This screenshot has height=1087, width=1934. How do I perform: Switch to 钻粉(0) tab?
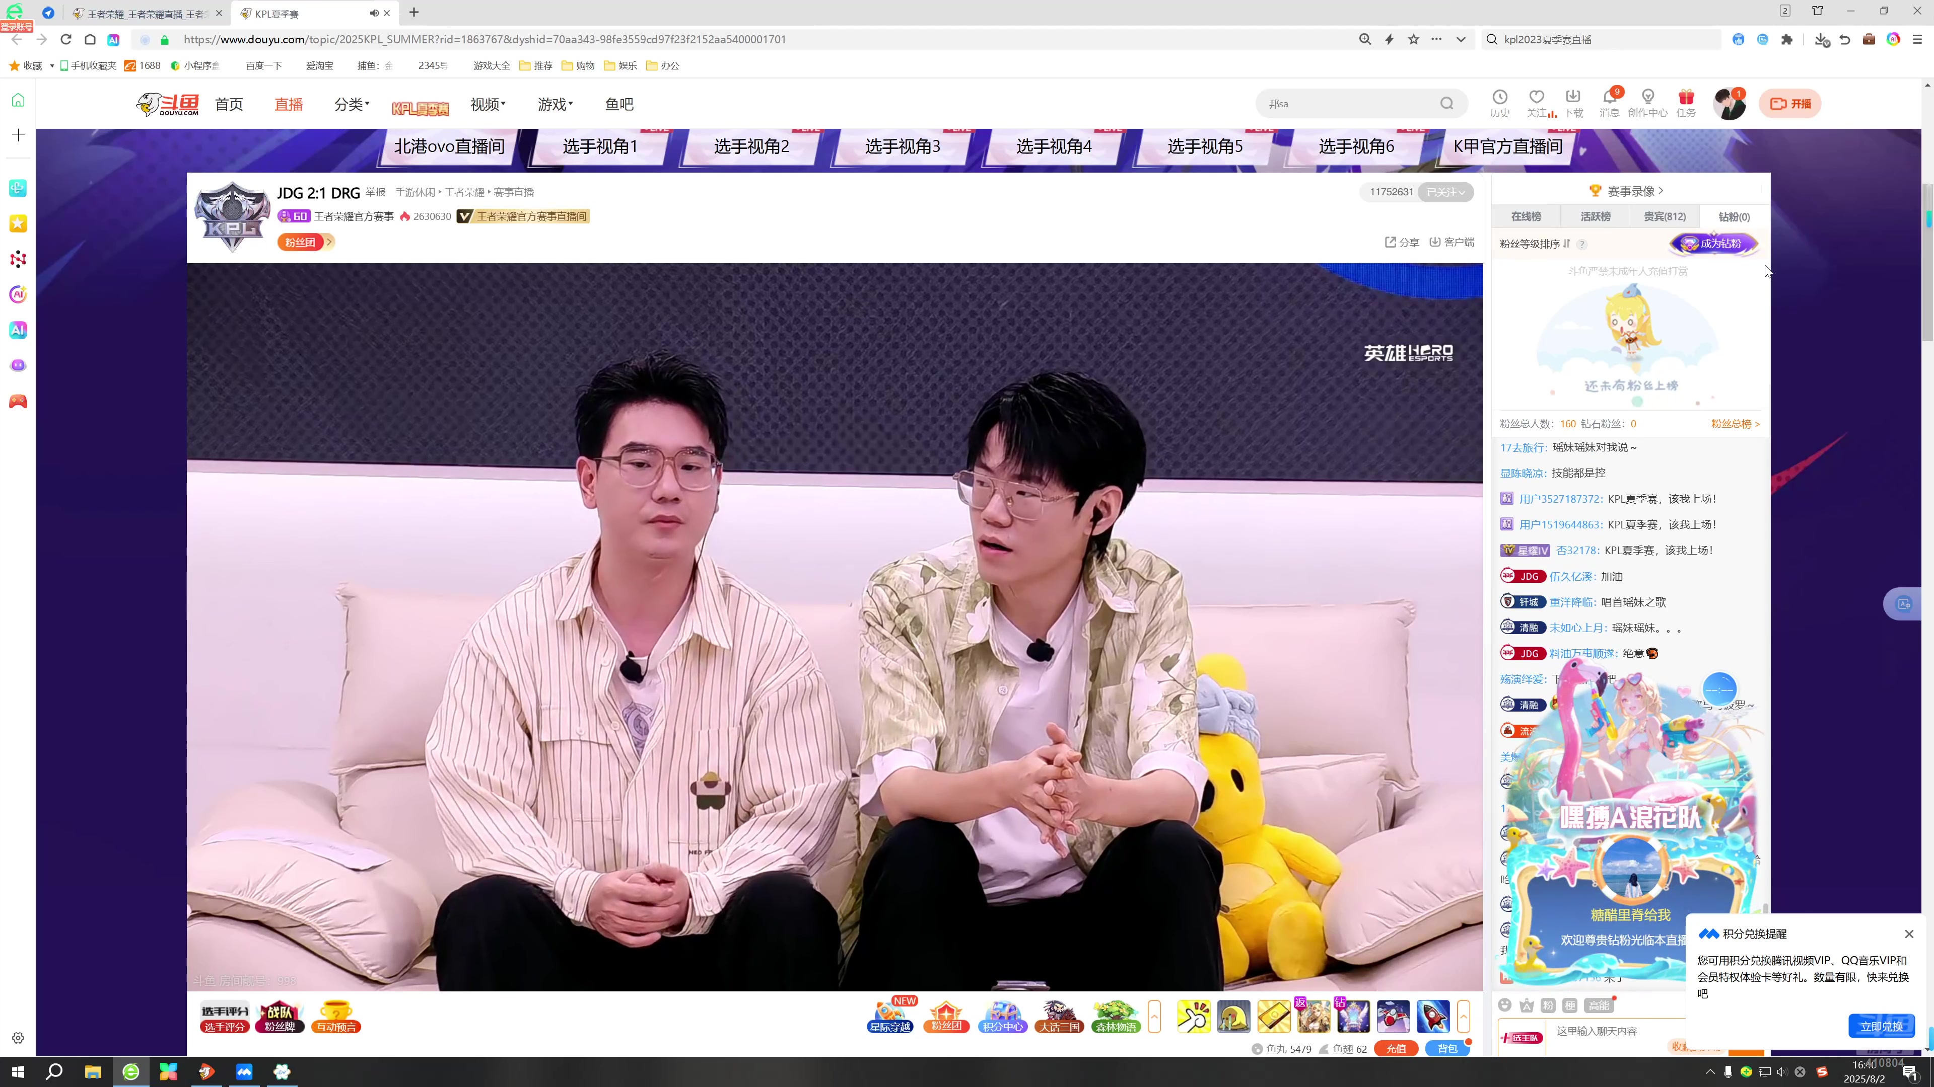[x=1734, y=217]
